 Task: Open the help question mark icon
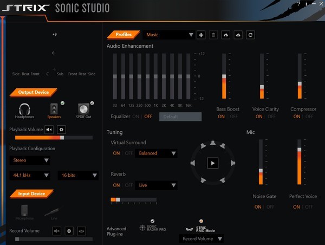click(x=298, y=4)
